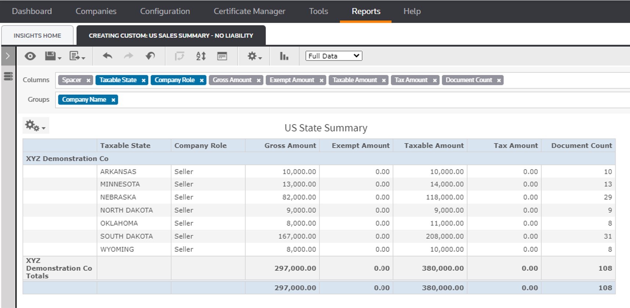Open the Full Data dropdown

click(334, 56)
